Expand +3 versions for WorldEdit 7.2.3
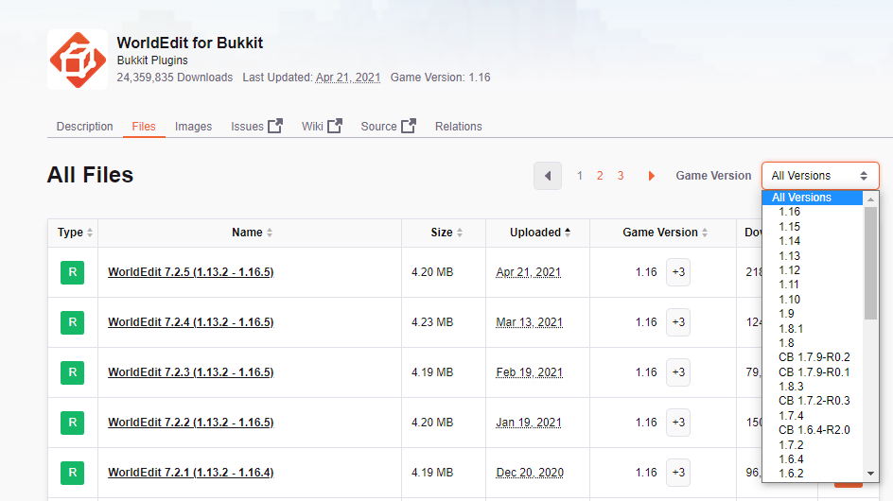 [x=678, y=372]
